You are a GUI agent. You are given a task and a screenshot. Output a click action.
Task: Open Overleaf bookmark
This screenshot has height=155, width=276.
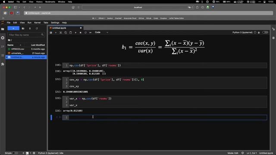(118, 18)
